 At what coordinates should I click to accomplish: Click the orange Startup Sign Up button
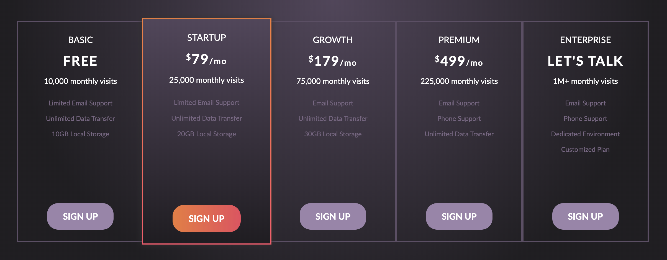coord(207,219)
